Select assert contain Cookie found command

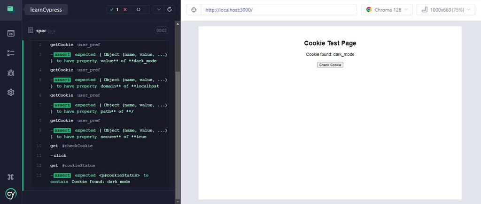click(x=101, y=178)
